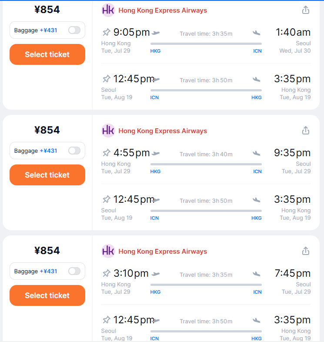Viewport: 324px width, 342px height.
Task: Pin the 12:45pm return in second ticket
Action: click(107, 199)
